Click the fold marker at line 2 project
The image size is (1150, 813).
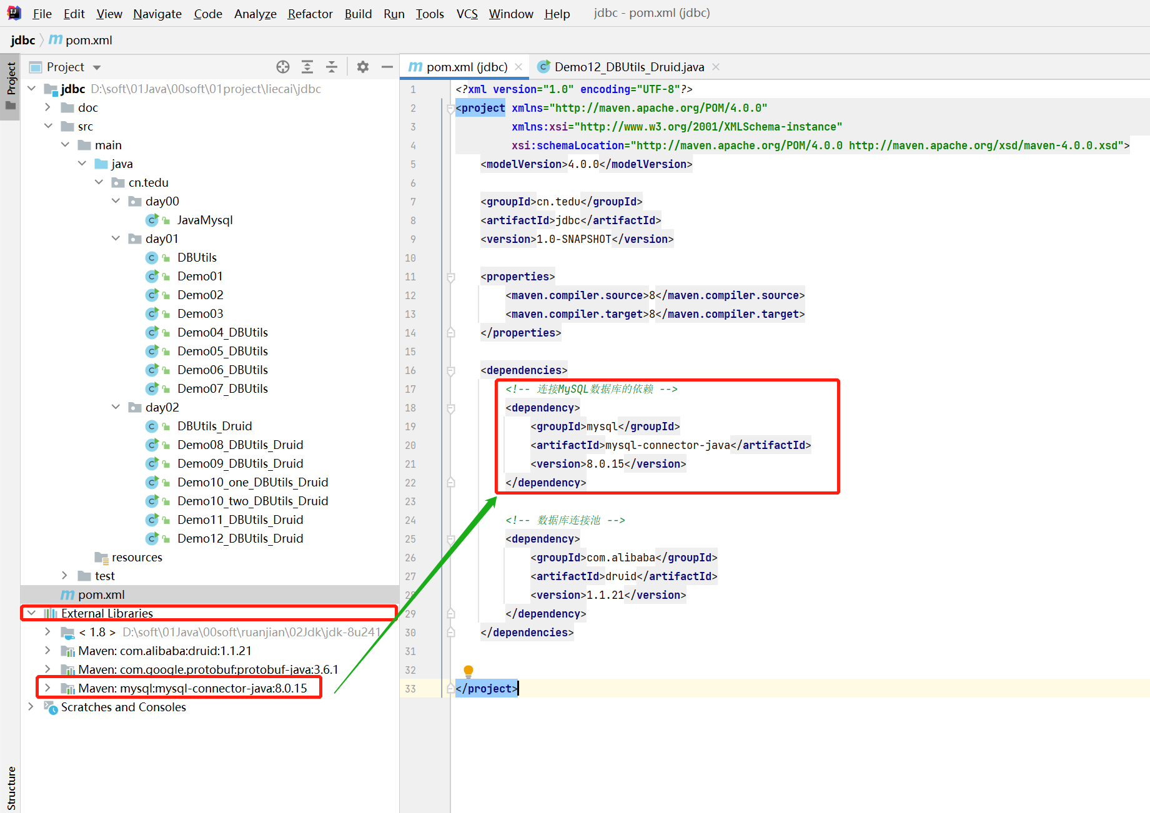[x=450, y=108]
